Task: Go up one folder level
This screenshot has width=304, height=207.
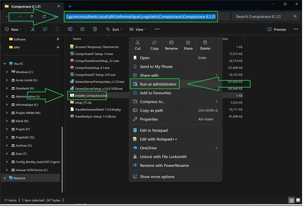Action: point(32,17)
